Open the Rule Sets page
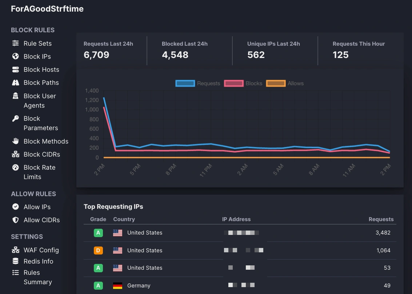 [37, 43]
